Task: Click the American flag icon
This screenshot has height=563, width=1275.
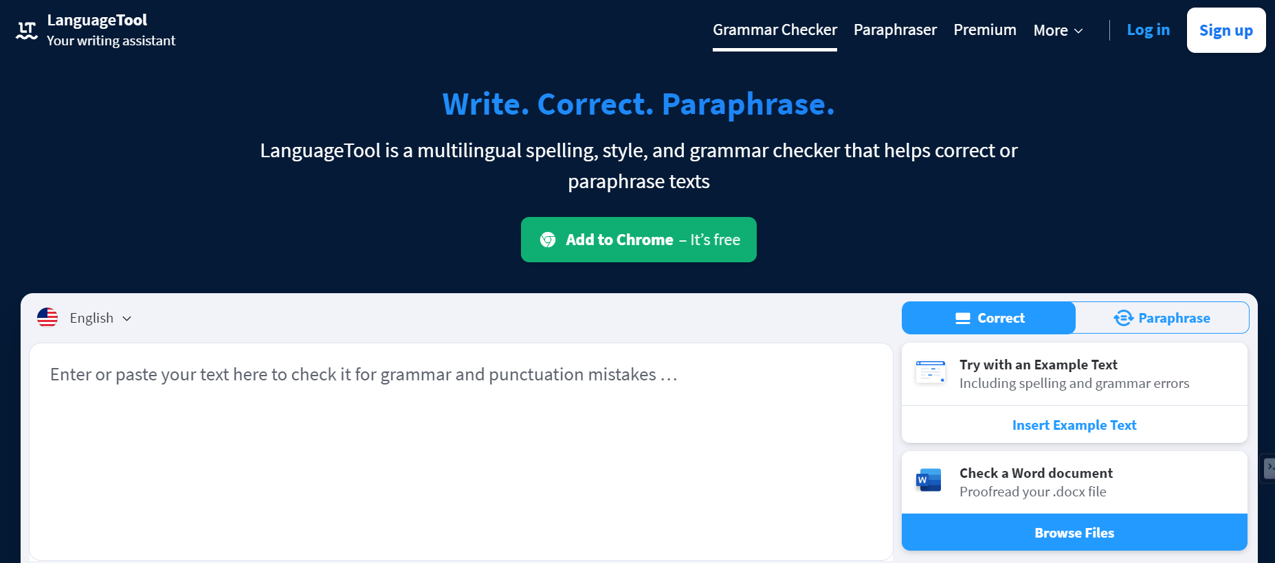Action: point(47,317)
